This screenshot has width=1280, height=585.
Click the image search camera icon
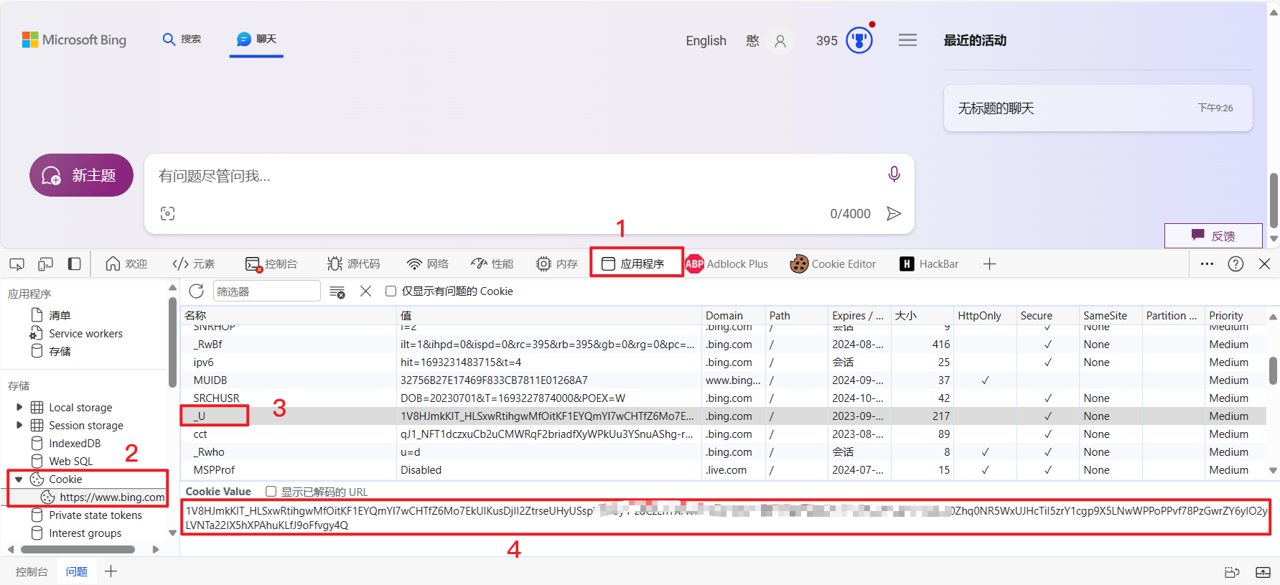tap(167, 214)
